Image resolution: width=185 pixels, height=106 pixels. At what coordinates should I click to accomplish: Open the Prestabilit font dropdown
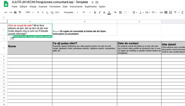click(x=71, y=12)
